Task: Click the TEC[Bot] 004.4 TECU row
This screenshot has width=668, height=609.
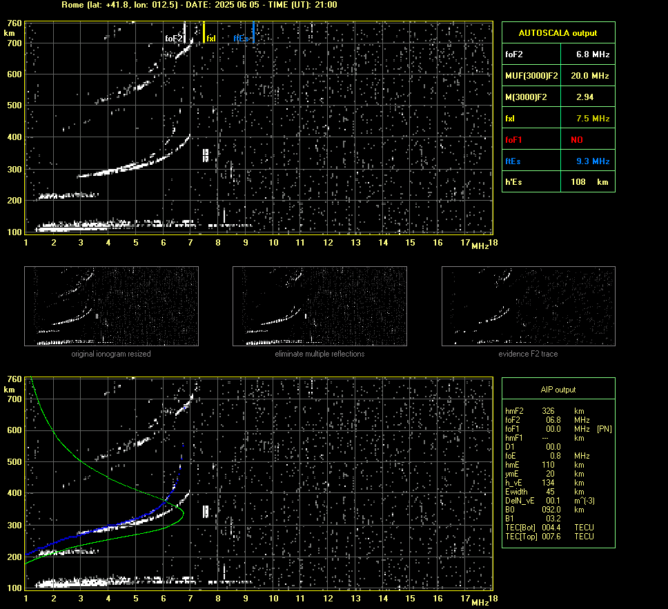Action: (549, 527)
